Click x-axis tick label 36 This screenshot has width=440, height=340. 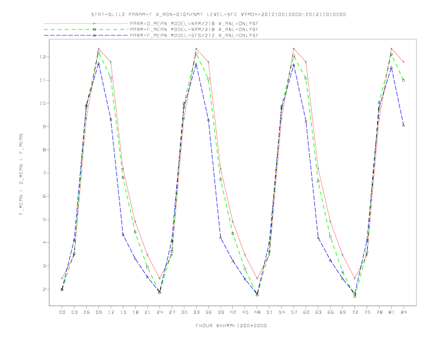[x=208, y=312]
